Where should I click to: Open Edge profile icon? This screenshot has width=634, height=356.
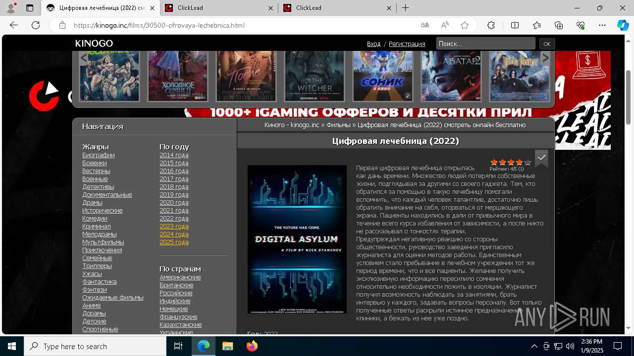pyautogui.click(x=10, y=8)
